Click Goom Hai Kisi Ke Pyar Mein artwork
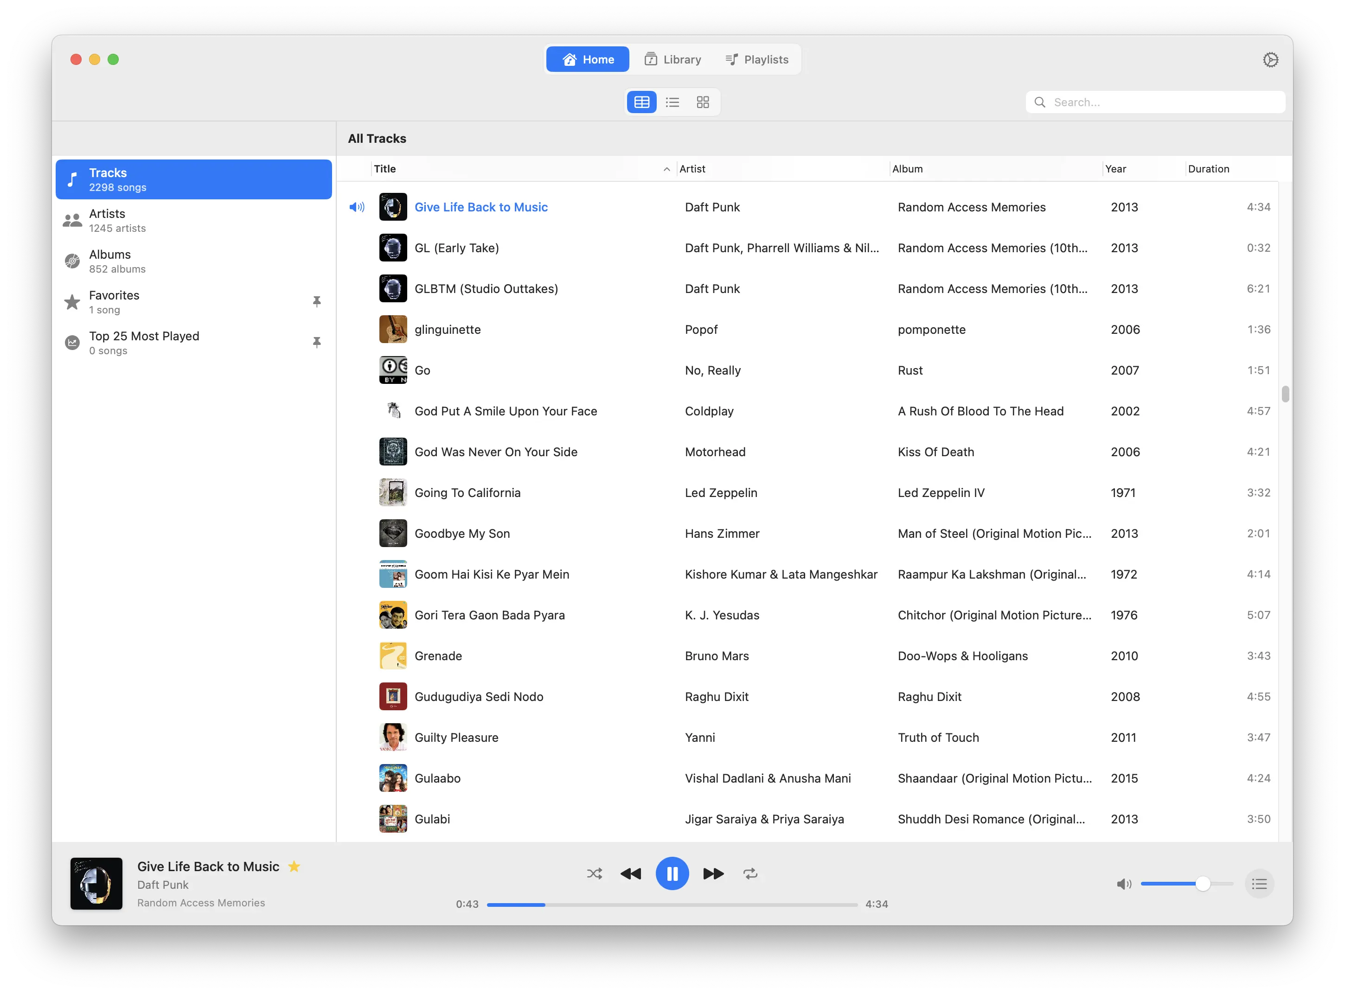The height and width of the screenshot is (994, 1345). tap(393, 574)
